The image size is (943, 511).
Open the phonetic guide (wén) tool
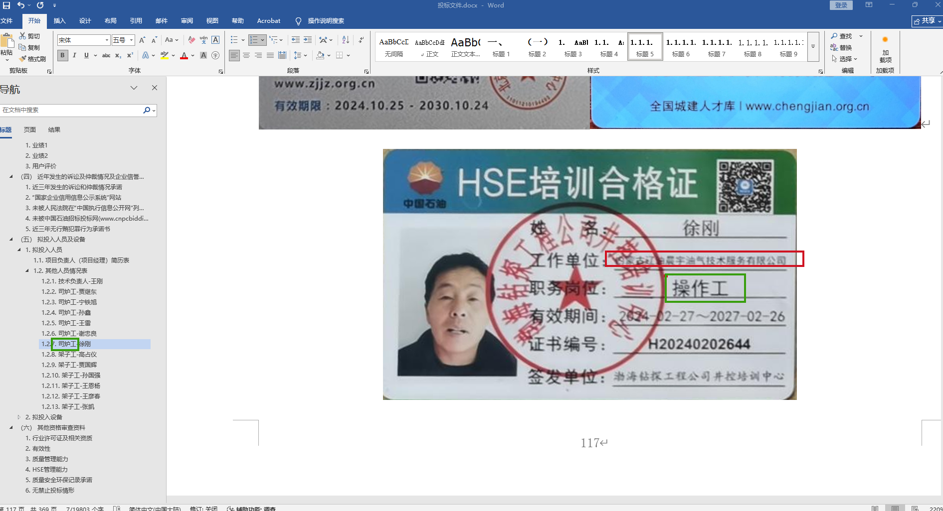(203, 40)
